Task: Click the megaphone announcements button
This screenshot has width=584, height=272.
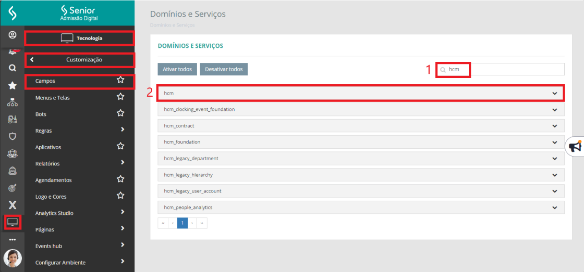Action: [575, 147]
